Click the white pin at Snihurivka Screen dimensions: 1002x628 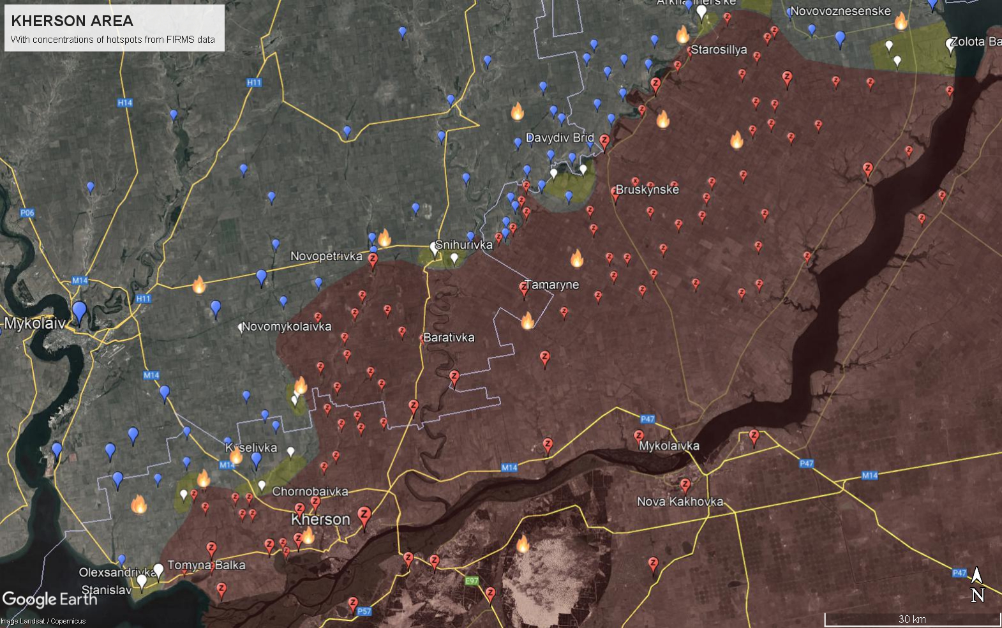(435, 248)
